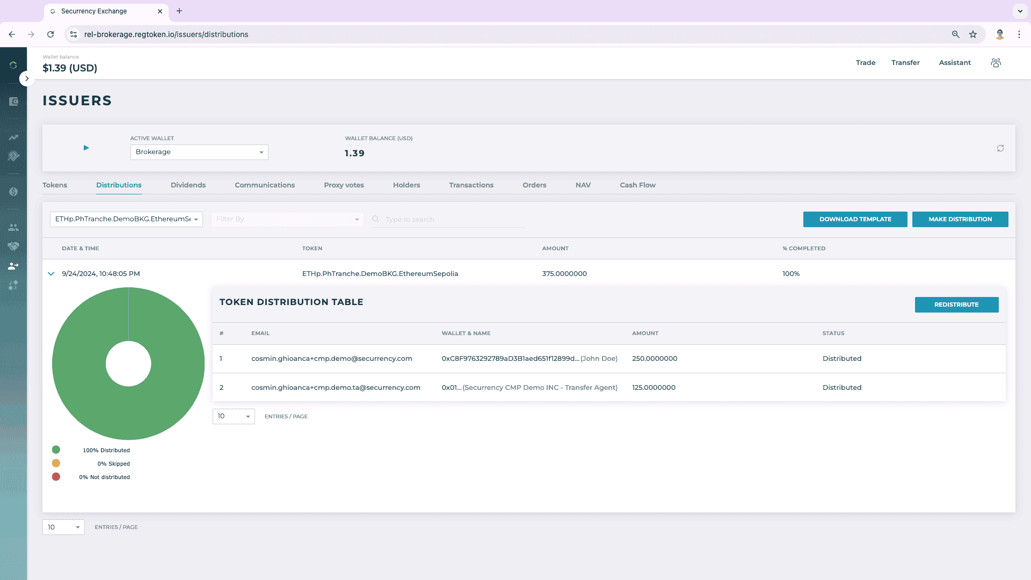The width and height of the screenshot is (1031, 580).
Task: Switch to the Dividends tab
Action: pyautogui.click(x=188, y=185)
